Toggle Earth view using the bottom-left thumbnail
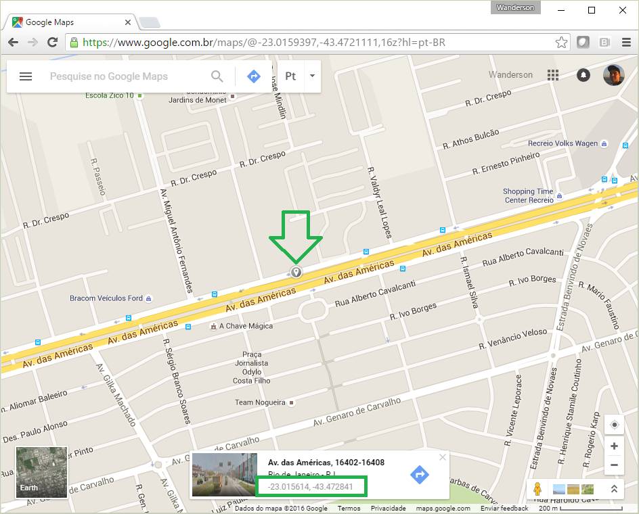The image size is (639, 514). [x=41, y=471]
